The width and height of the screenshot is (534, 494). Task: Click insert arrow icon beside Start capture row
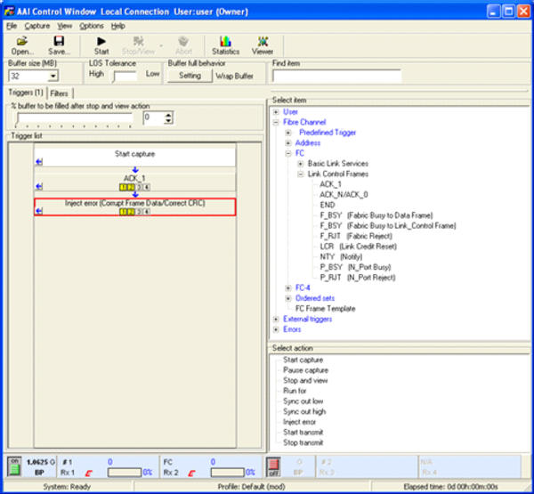point(39,161)
